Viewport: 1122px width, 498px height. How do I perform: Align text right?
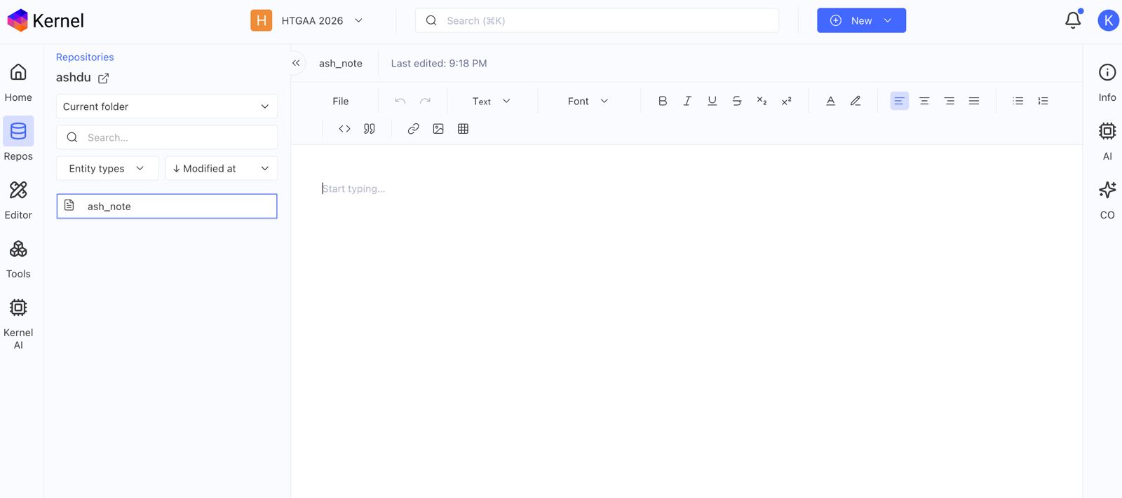[x=949, y=101]
